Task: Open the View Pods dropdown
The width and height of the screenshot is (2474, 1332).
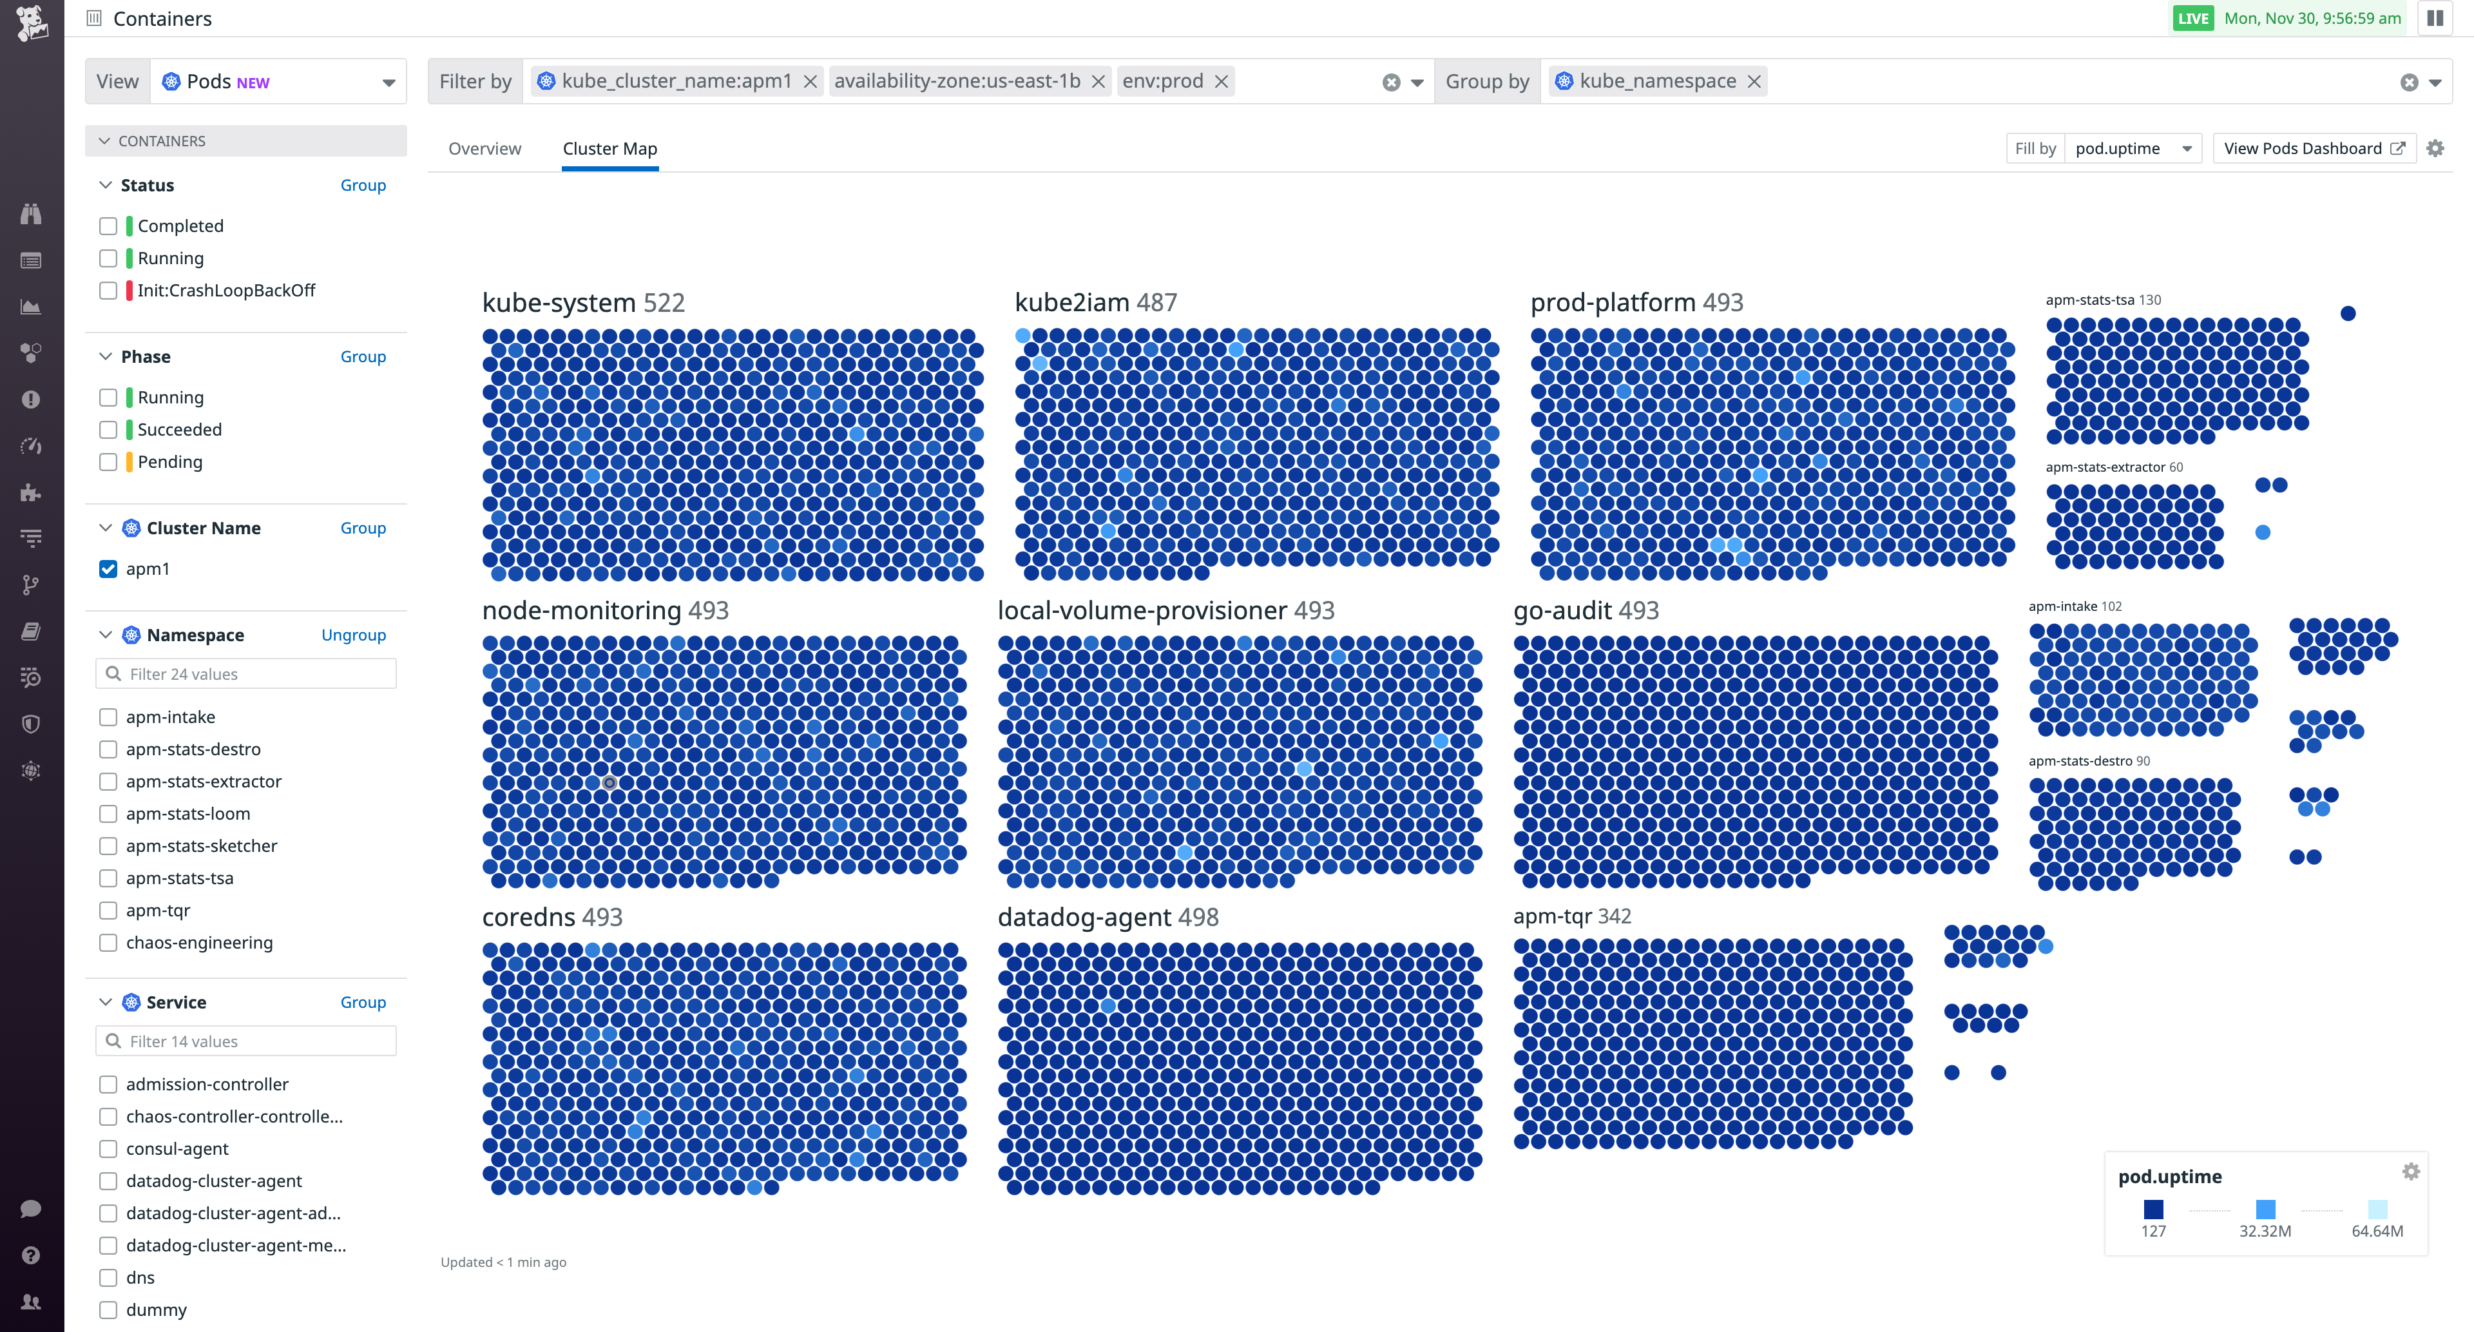Action: [278, 81]
